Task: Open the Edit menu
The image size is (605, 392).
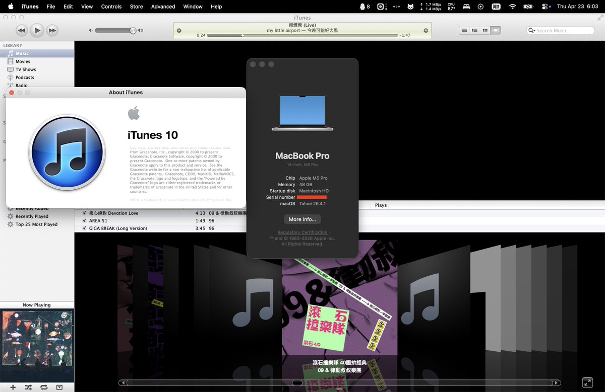Action: point(68,7)
